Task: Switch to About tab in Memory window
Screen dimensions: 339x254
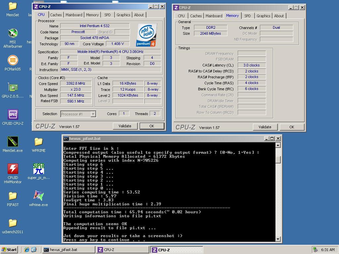Action: [x=279, y=16]
